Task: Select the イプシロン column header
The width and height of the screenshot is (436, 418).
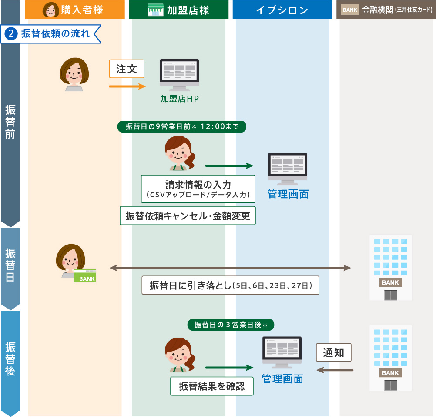Action: (x=282, y=10)
